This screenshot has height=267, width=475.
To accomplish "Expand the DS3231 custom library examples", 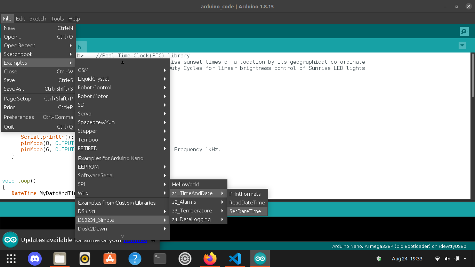I will tap(122, 211).
